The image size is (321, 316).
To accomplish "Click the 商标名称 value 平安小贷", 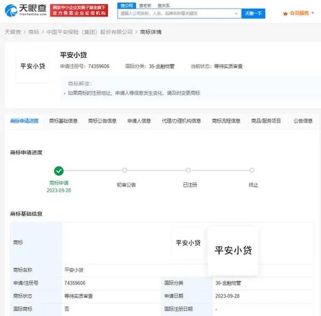I will coord(74,270).
